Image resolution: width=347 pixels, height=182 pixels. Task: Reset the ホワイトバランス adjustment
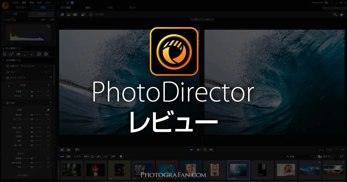51,78
